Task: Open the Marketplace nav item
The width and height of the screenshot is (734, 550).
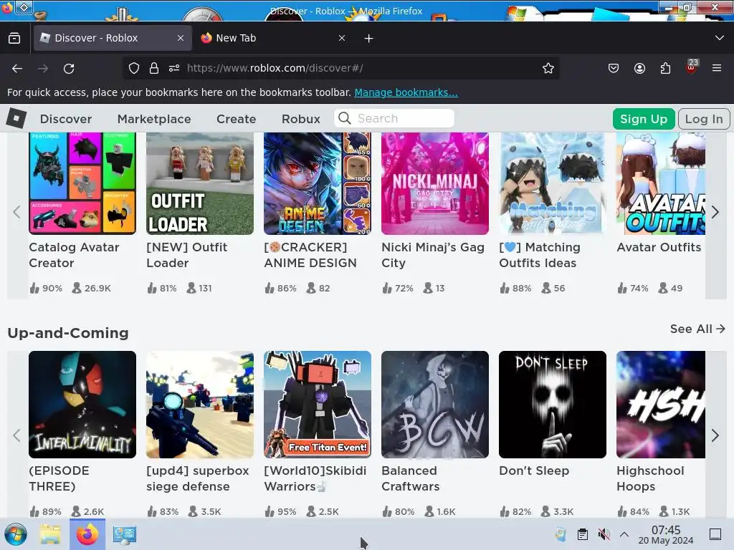Action: click(154, 119)
